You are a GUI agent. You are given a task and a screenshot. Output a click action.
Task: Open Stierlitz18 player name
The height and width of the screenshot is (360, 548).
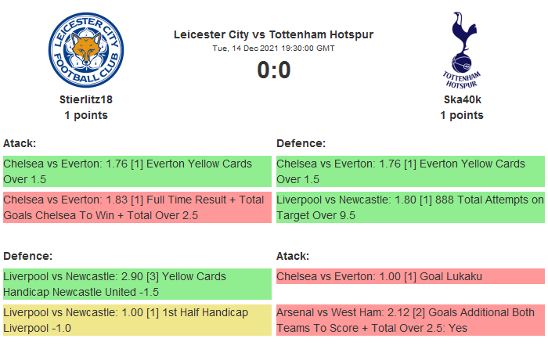pos(86,99)
